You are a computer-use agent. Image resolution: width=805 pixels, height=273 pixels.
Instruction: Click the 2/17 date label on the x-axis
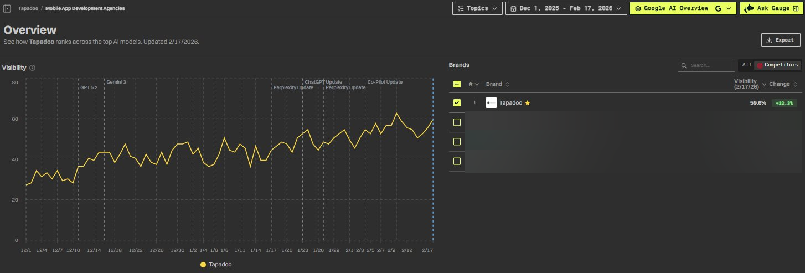pyautogui.click(x=427, y=250)
